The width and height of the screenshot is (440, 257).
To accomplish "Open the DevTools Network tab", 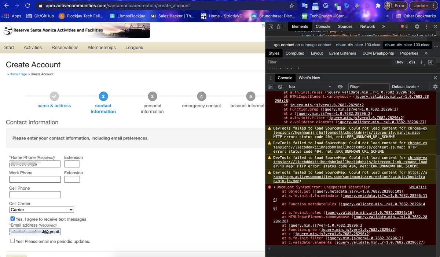I will click(x=367, y=26).
